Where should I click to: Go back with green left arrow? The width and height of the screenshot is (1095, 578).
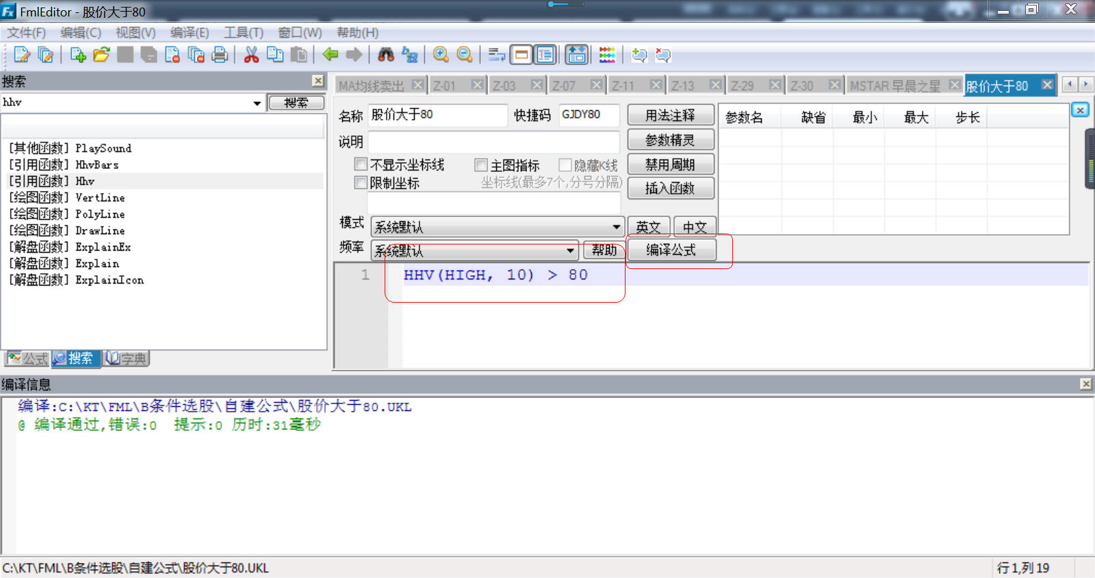point(331,55)
